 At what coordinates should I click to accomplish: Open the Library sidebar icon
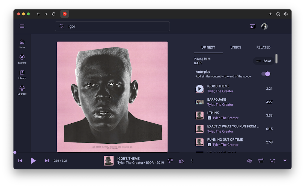tap(22, 73)
